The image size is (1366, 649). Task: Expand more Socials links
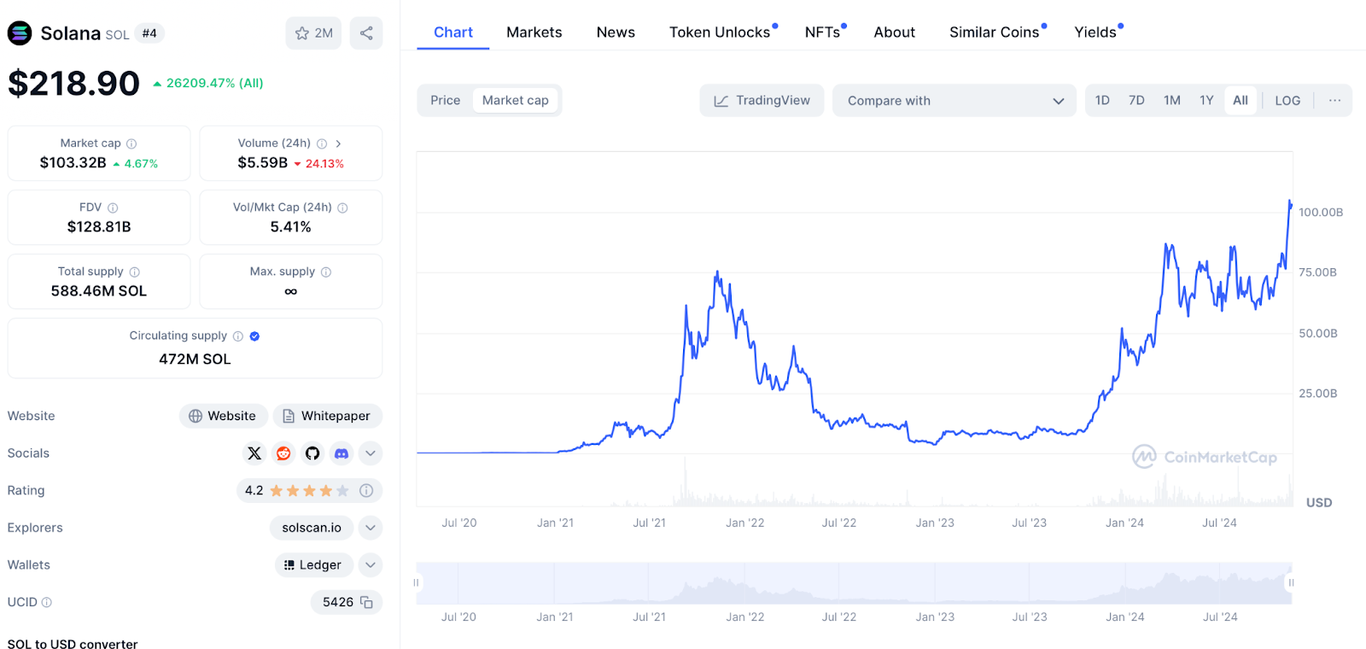click(x=371, y=453)
